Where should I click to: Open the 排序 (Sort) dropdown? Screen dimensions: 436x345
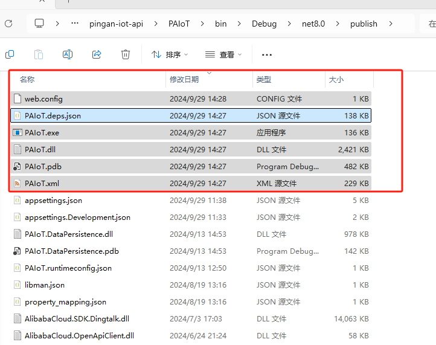pos(170,54)
